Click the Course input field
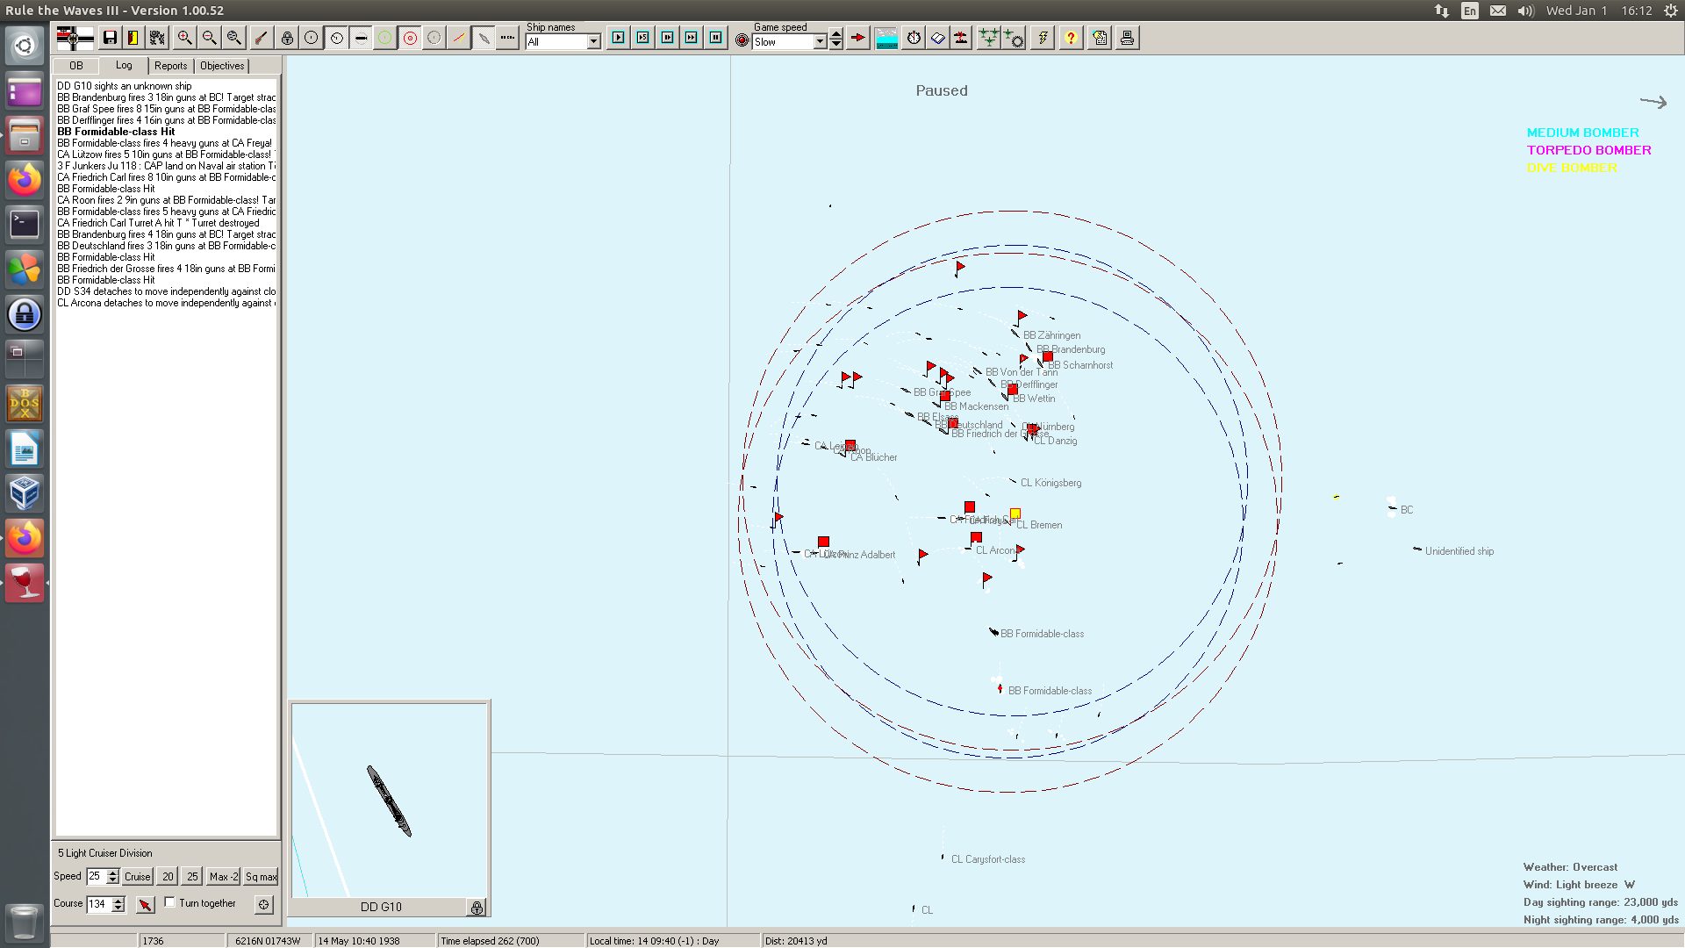 tap(98, 904)
